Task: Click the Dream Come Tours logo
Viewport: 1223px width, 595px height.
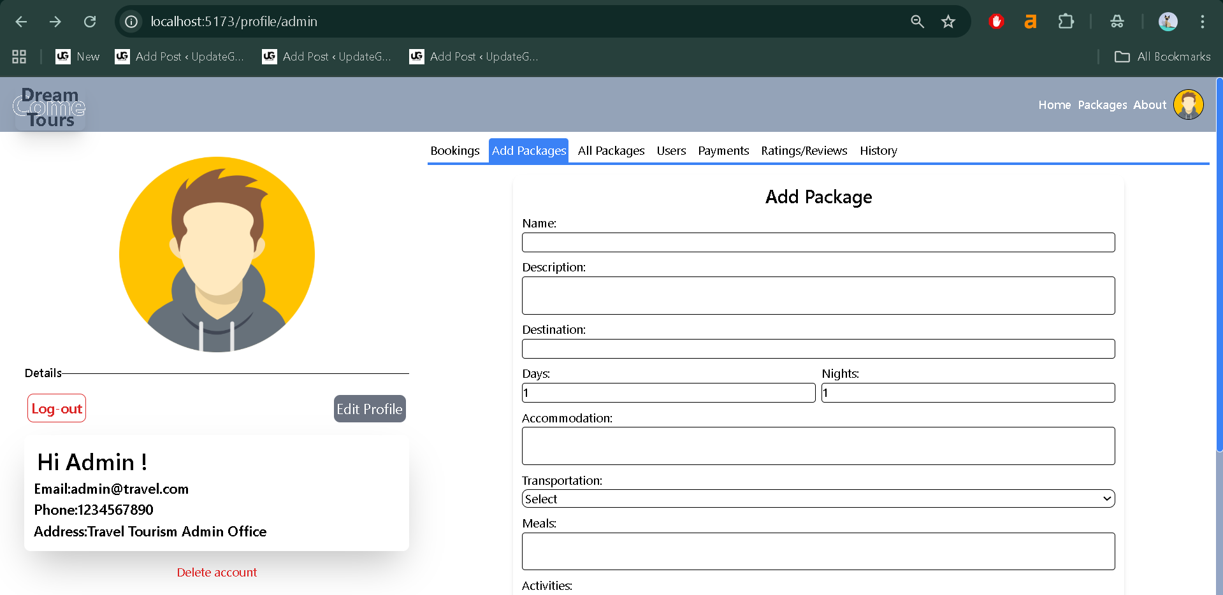Action: point(50,108)
